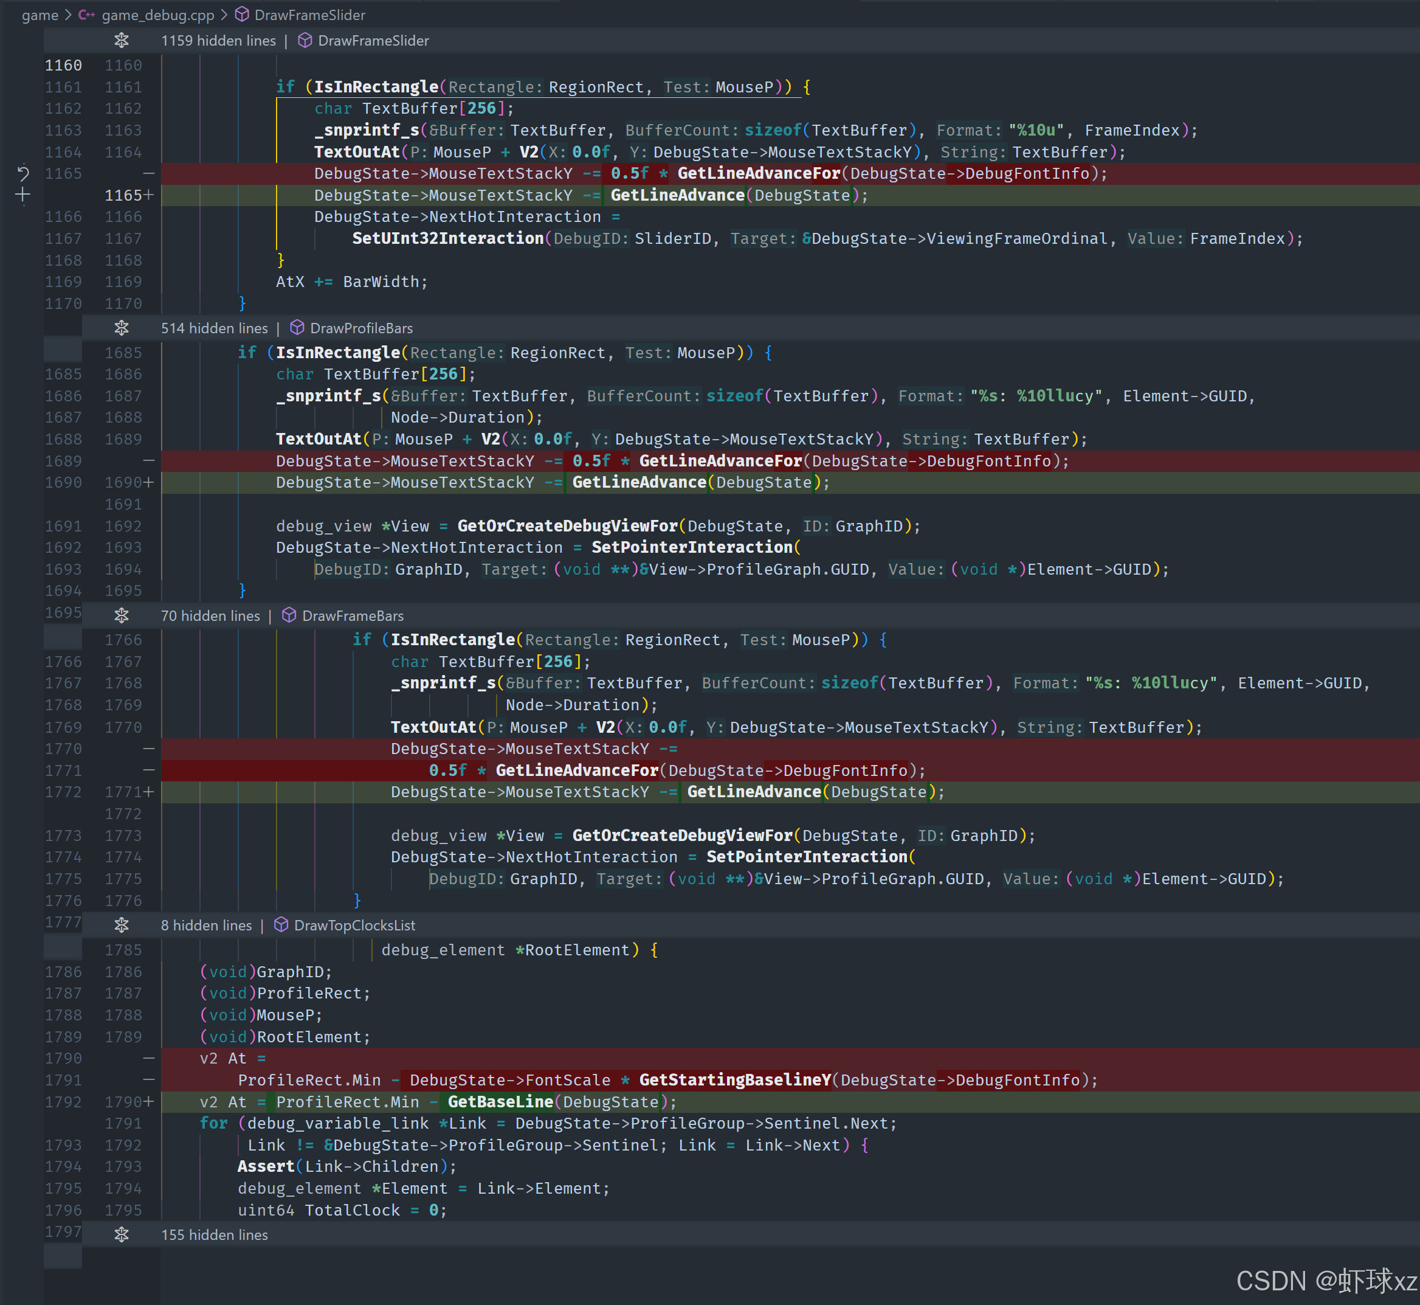Click the DrawTopClocksList cube symbol icon

pyautogui.click(x=281, y=924)
